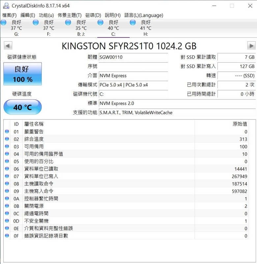257x264 pixels.
Task: Select drive C: status orb
Action: pyautogui.click(x=100, y=22)
